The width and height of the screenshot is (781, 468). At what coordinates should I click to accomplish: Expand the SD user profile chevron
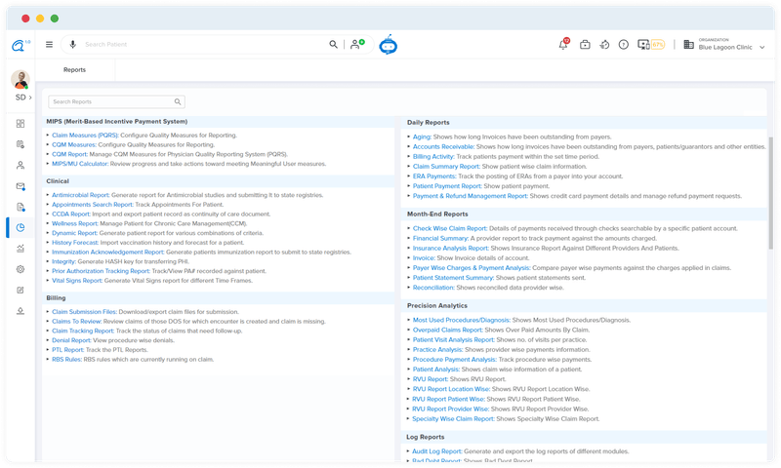(30, 97)
